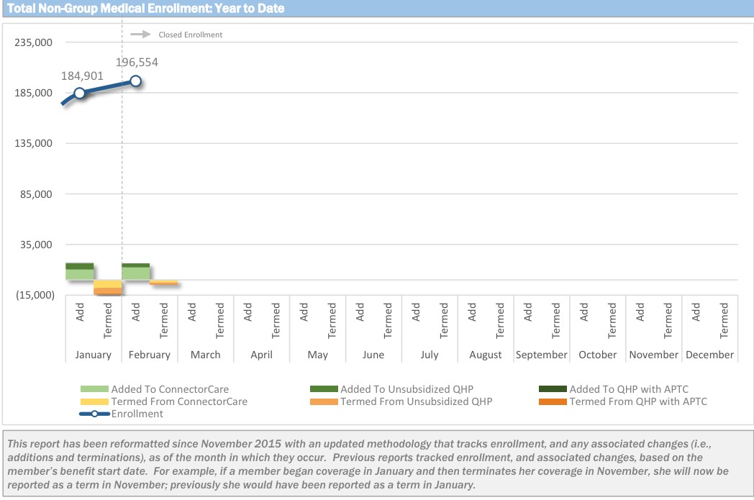754x500 pixels.
Task: Select the Termed From Unsubsidized QHP swatch
Action: click(x=323, y=401)
